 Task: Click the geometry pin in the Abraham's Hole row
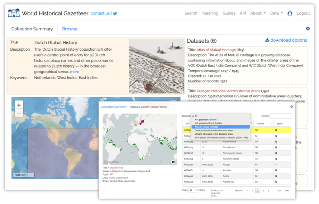276,159
